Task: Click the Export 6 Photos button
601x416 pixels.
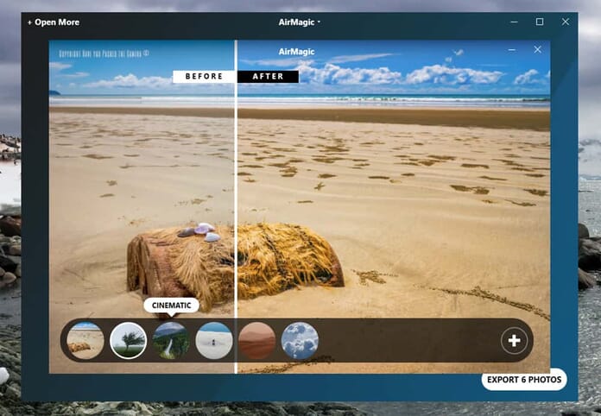Action: point(524,380)
